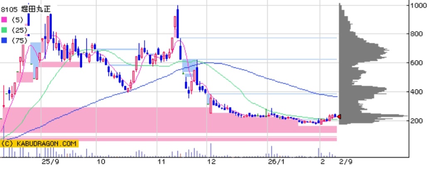Click the pink 5-day legend swatch
438x175 pixels.
click(x=4, y=20)
